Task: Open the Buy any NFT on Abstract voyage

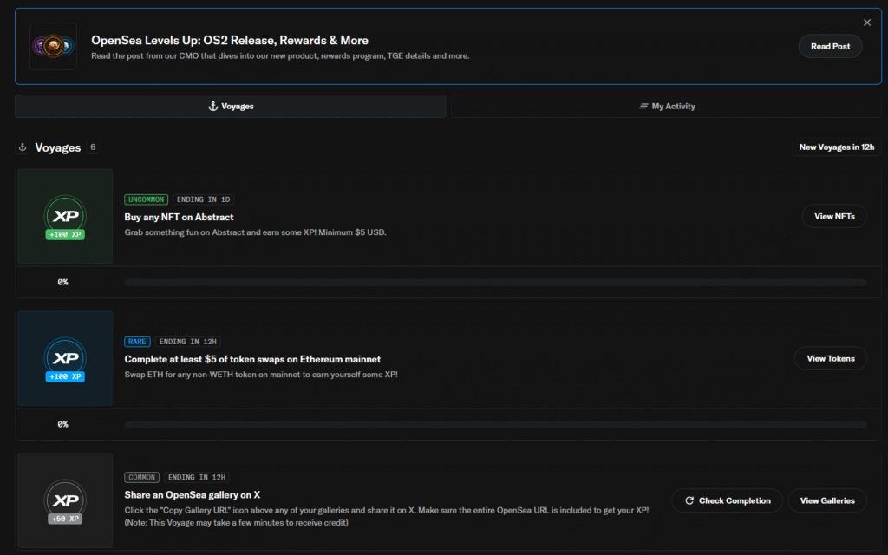Action: pos(180,217)
